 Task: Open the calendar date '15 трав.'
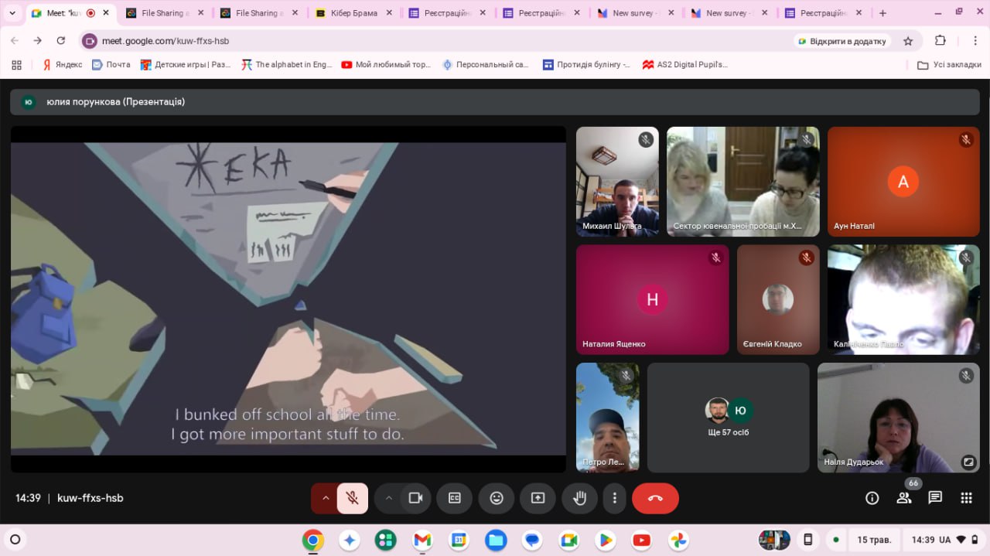click(874, 539)
